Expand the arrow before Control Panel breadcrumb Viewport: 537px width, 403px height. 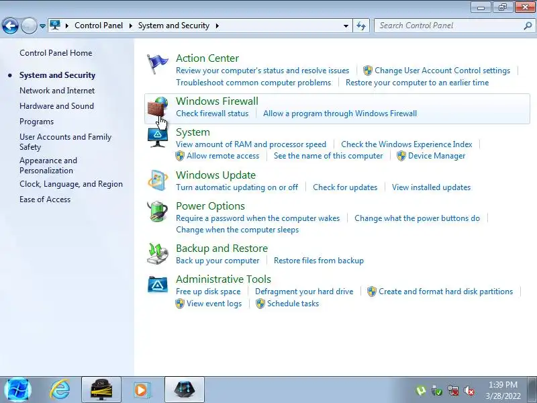pyautogui.click(x=66, y=26)
